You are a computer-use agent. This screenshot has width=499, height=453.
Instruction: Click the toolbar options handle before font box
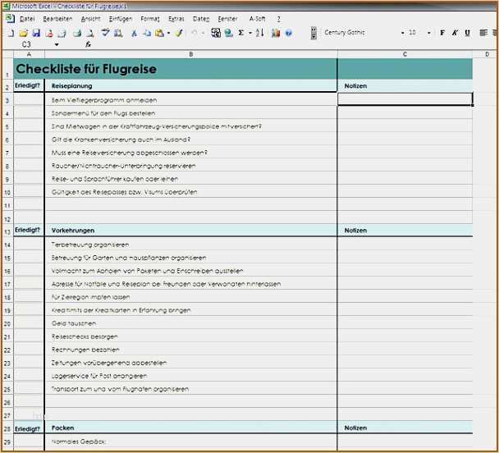(314, 33)
